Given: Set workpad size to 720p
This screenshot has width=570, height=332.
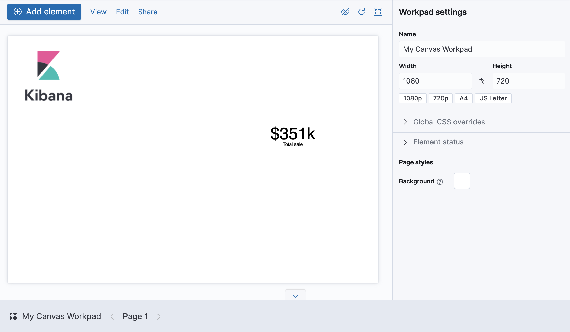Looking at the screenshot, I should tap(440, 98).
